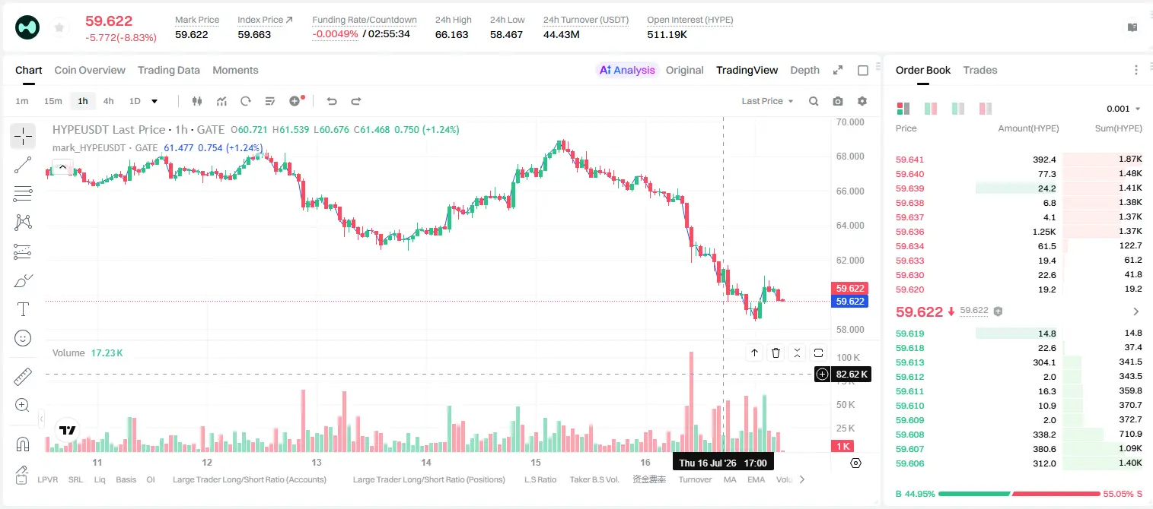Show only buy orders in order book
The width and height of the screenshot is (1153, 509).
(958, 109)
